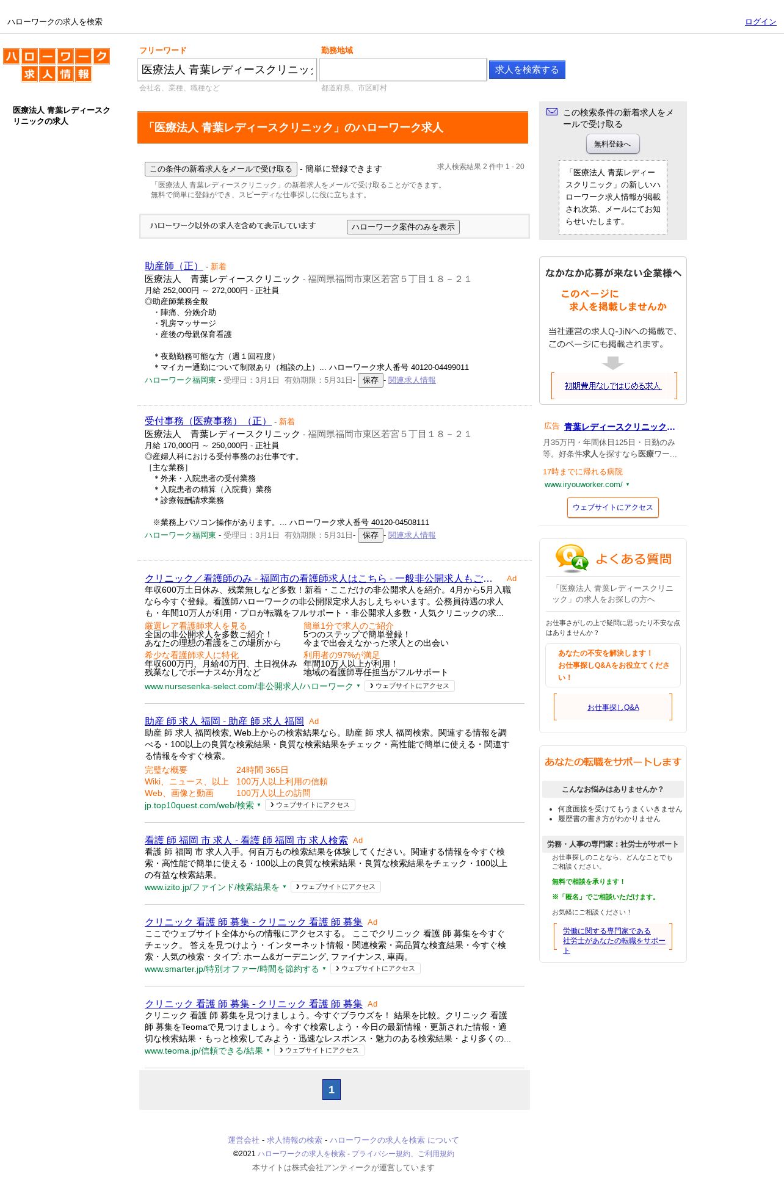Viewport: 784px width, 1180px height.
Task: Open the 受付事務（医療事務）（正） job listing
Action: click(208, 421)
